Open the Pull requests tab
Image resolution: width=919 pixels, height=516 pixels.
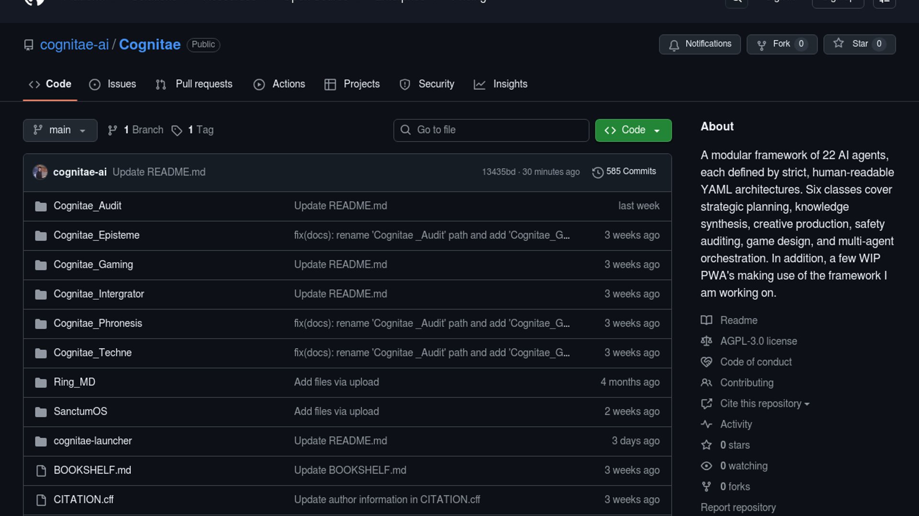pos(194,84)
